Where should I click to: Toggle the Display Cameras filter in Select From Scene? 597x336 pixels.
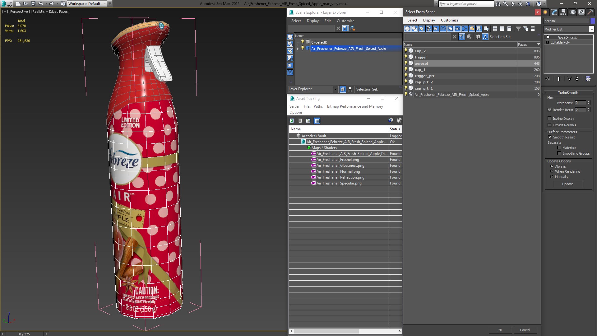pyautogui.click(x=429, y=29)
